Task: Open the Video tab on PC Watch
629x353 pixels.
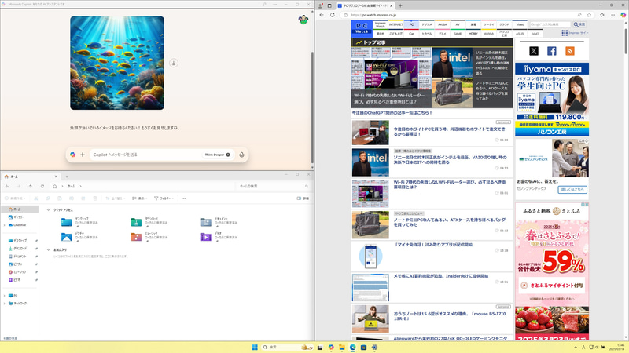Action: (520, 24)
